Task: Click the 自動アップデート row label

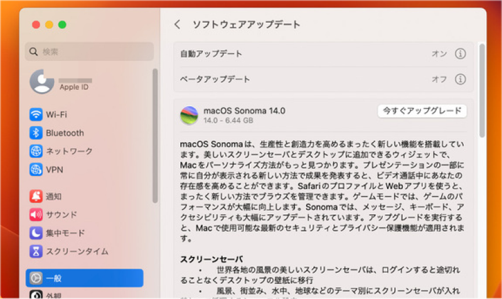Action: tap(211, 54)
